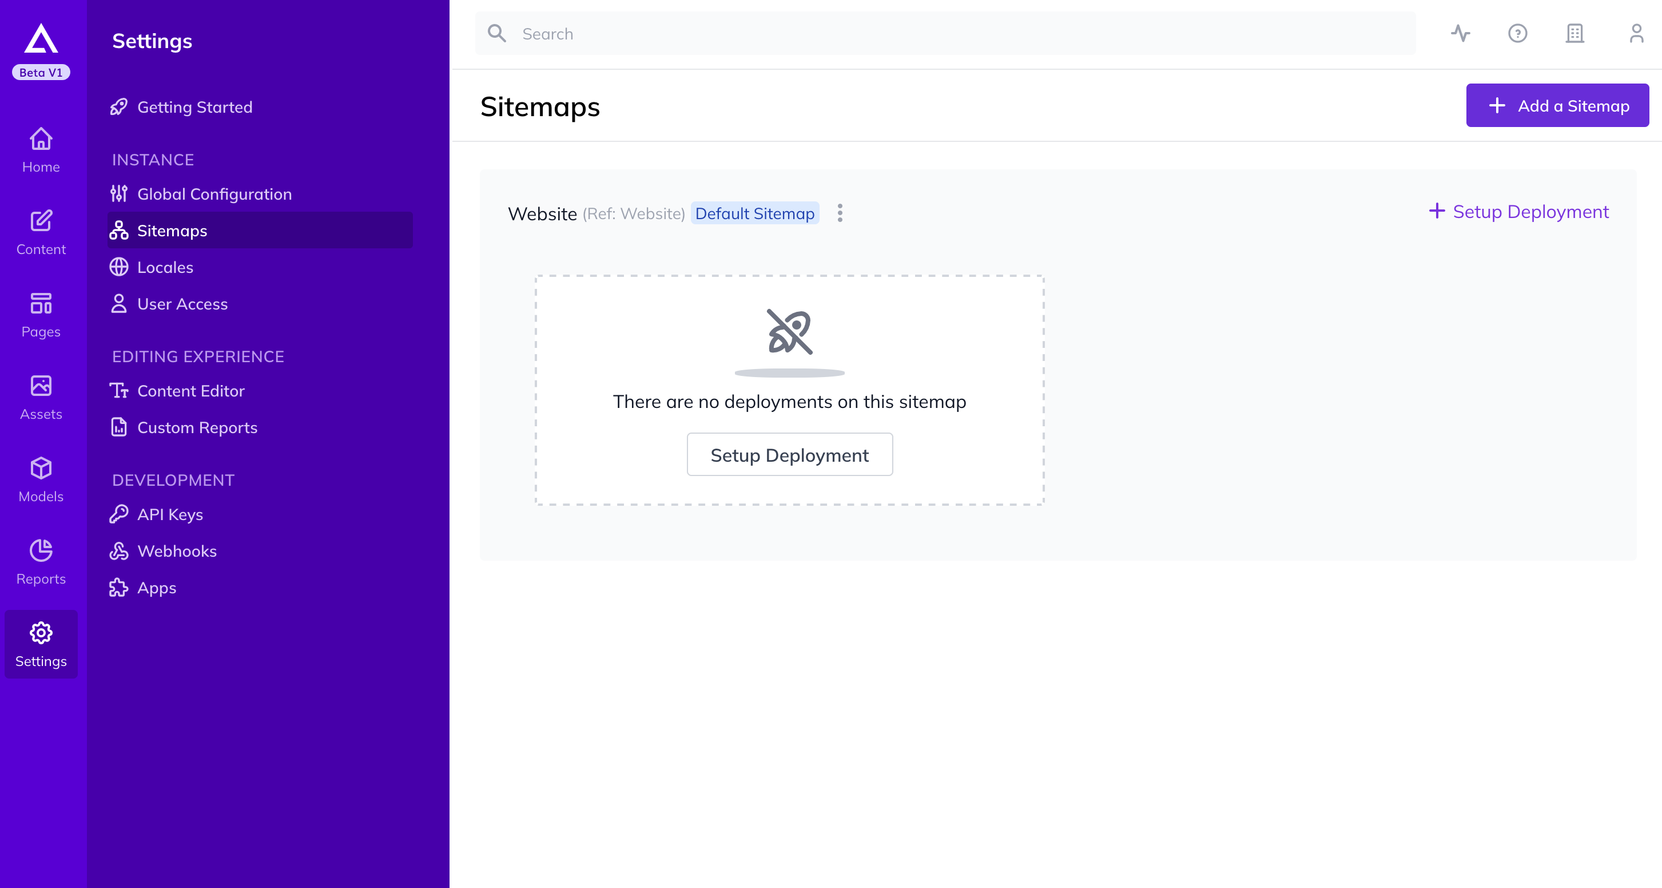The width and height of the screenshot is (1662, 888).
Task: Open Custom Reports settings
Action: click(260, 427)
